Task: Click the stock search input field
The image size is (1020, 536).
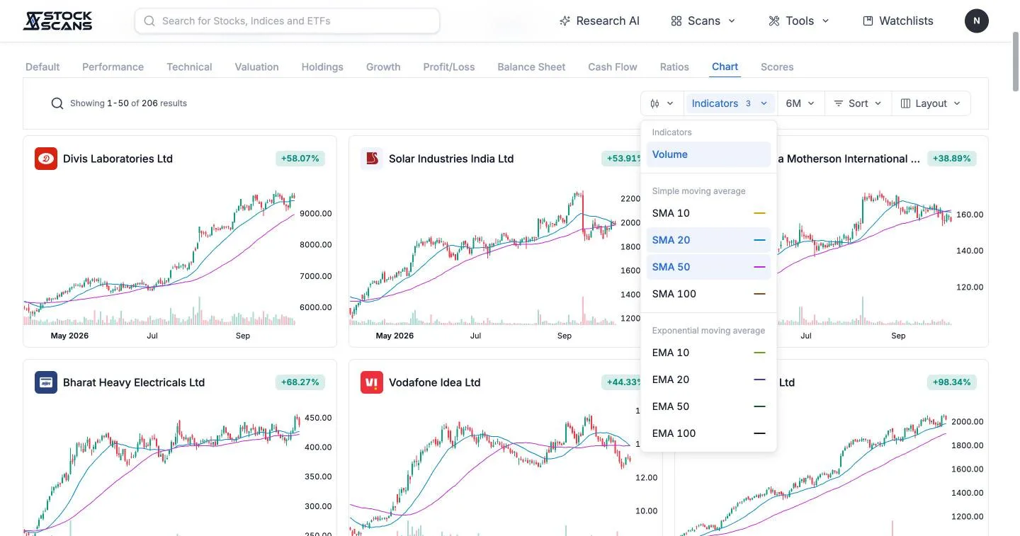Action: (287, 21)
